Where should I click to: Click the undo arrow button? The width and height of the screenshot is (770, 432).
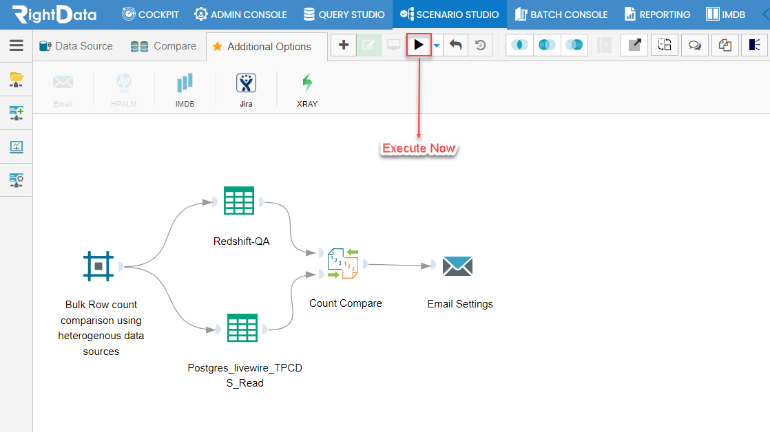[x=456, y=45]
